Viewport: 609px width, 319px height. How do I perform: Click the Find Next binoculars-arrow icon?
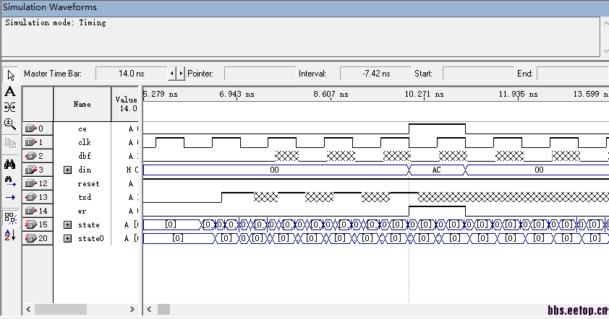pyautogui.click(x=10, y=180)
